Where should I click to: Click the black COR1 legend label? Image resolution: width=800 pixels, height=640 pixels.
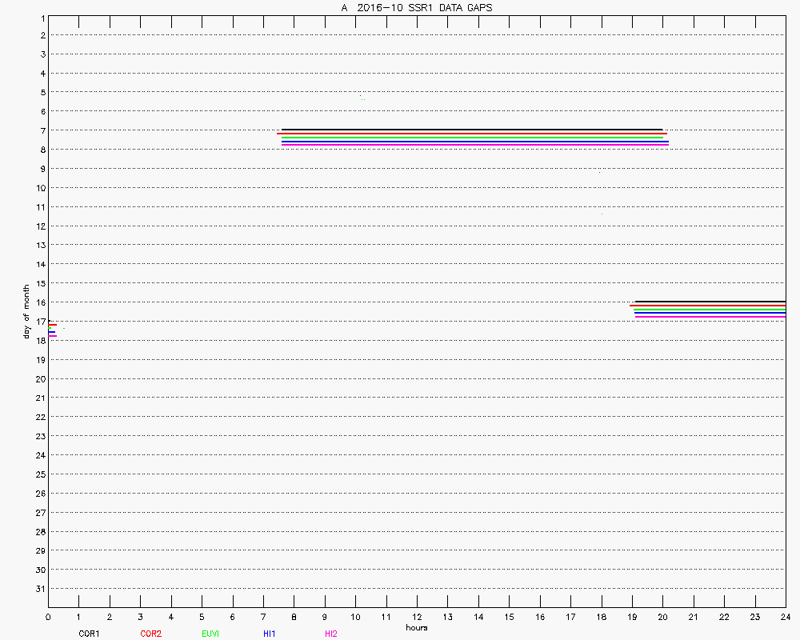pos(88,634)
